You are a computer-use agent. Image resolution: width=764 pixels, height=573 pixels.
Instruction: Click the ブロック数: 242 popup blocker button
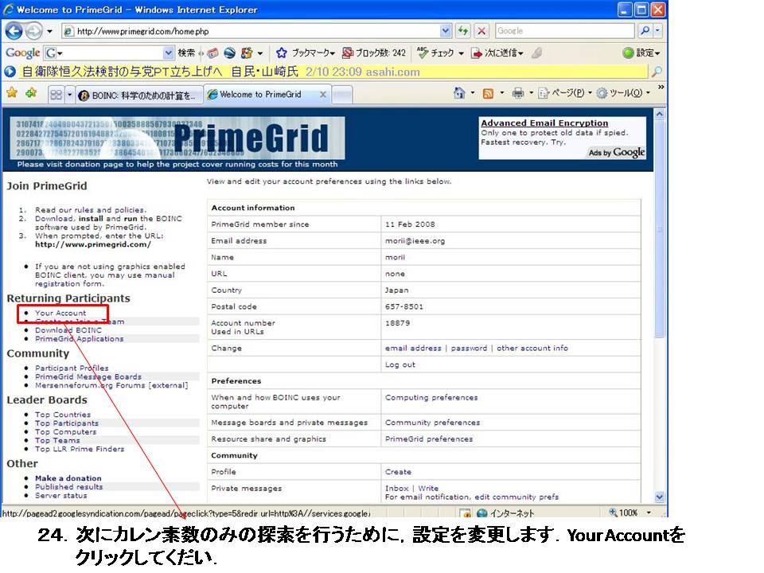tap(374, 53)
